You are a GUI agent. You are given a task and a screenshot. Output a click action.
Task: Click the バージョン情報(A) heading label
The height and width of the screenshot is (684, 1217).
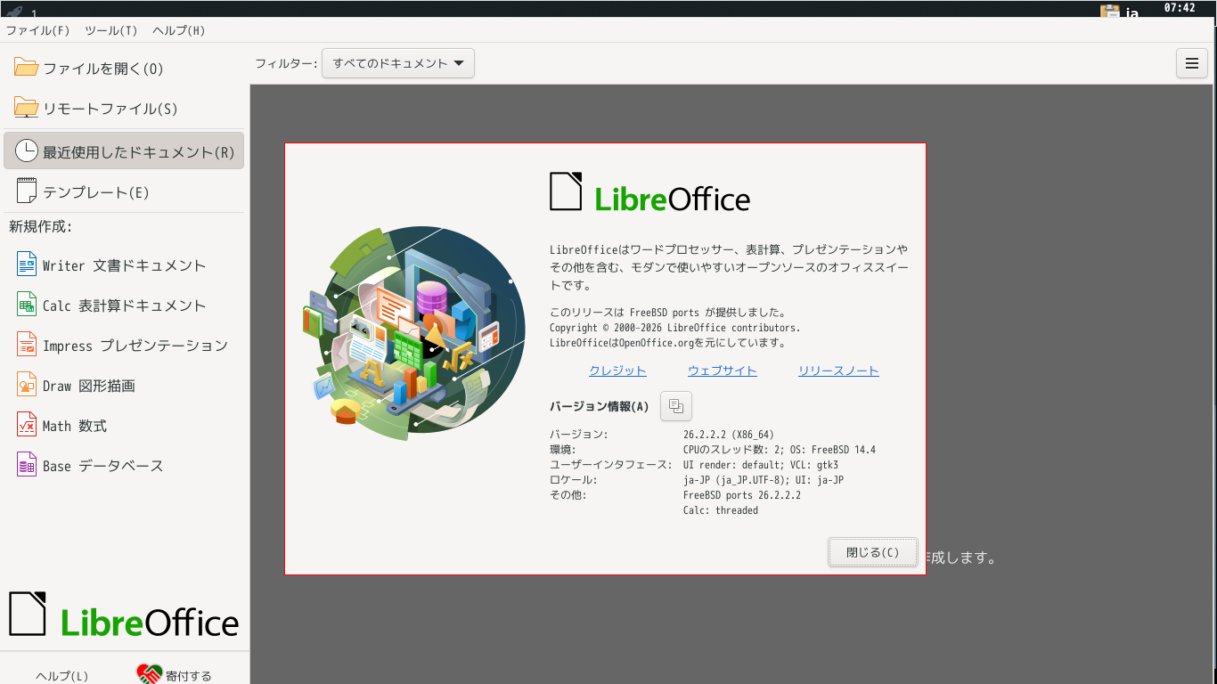pos(600,407)
